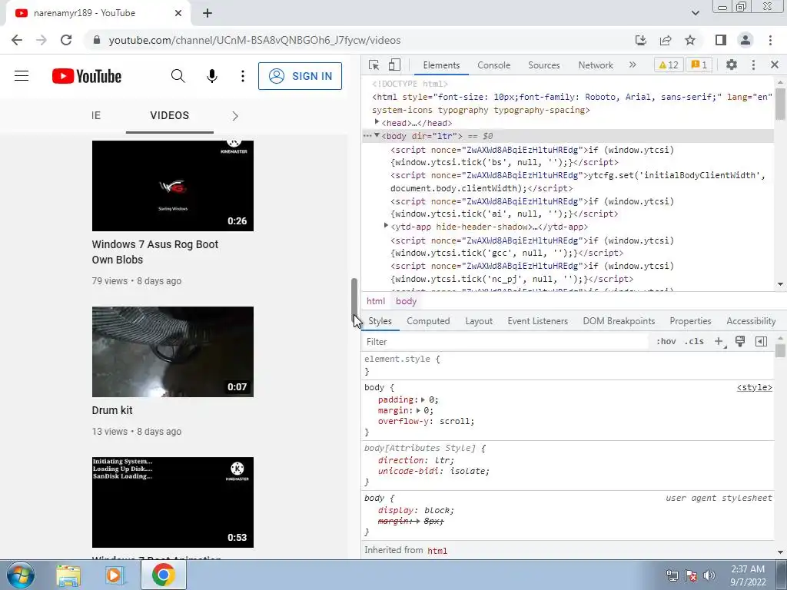787x590 pixels.
Task: Expand the body margin shorthand triangle
Action: (418, 410)
